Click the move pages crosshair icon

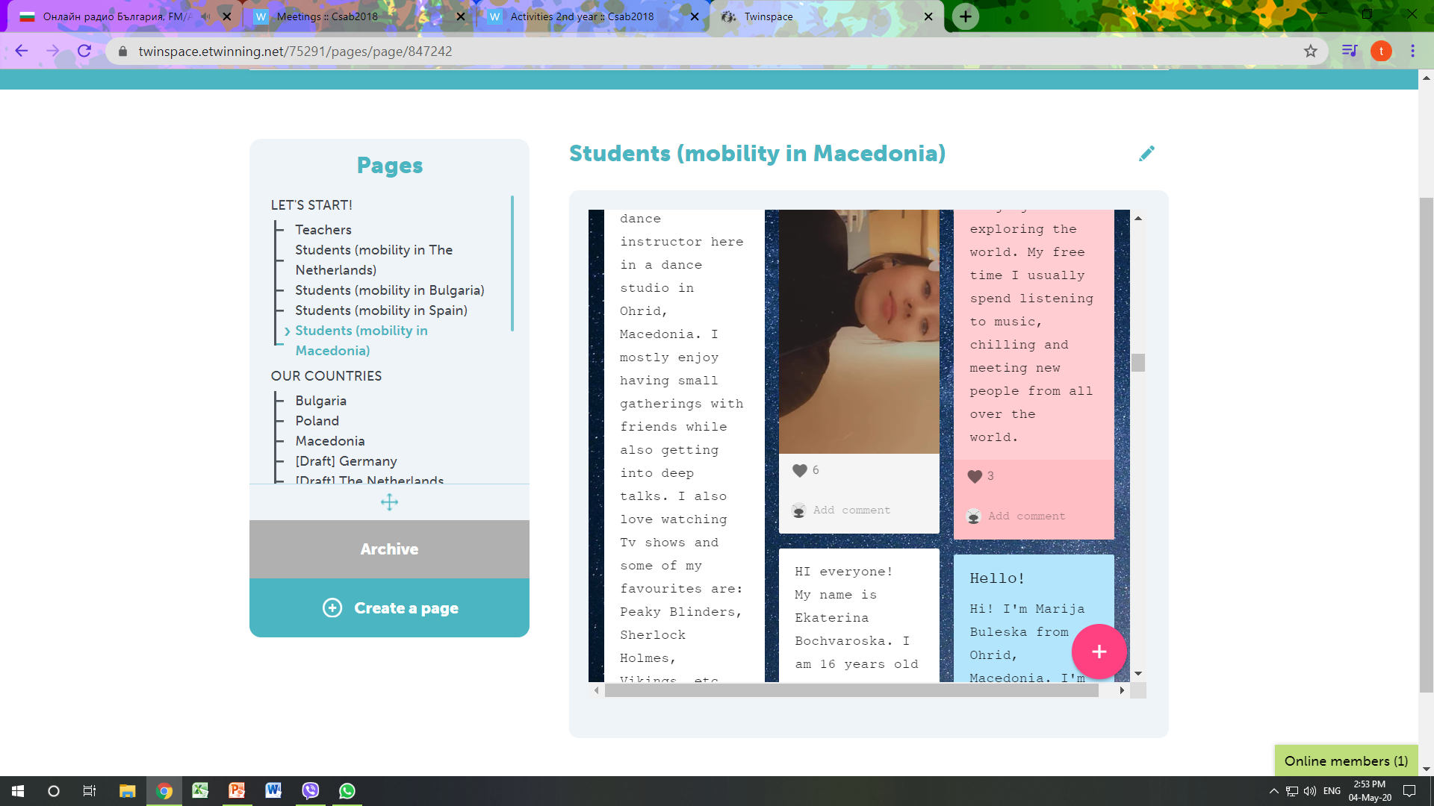pyautogui.click(x=389, y=502)
